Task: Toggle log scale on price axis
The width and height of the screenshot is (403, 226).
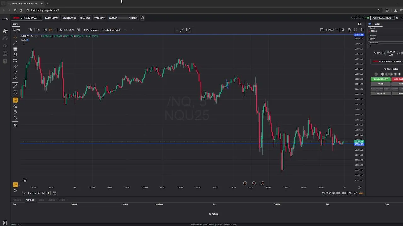Action: point(355,193)
